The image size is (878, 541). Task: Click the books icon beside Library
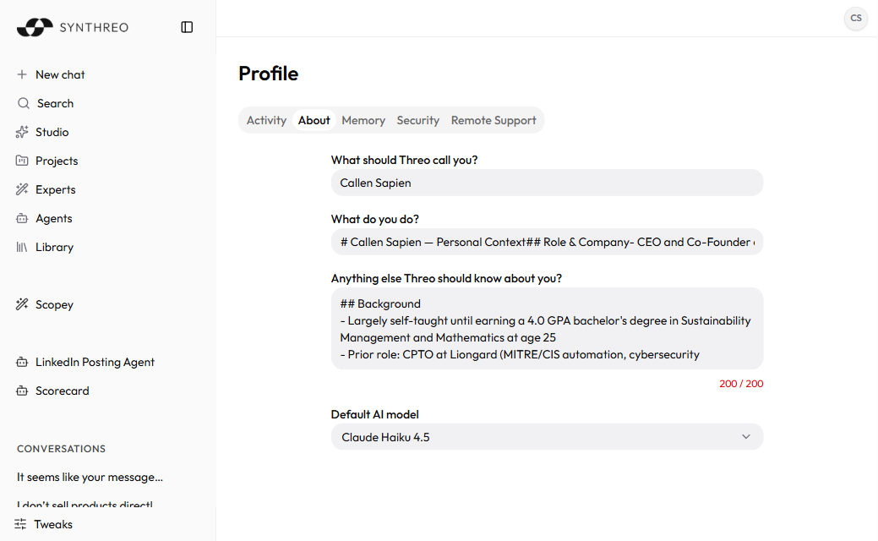pyautogui.click(x=22, y=247)
